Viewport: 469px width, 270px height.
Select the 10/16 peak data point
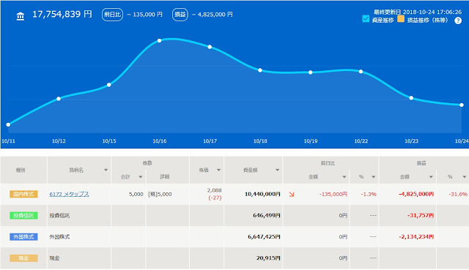160,41
